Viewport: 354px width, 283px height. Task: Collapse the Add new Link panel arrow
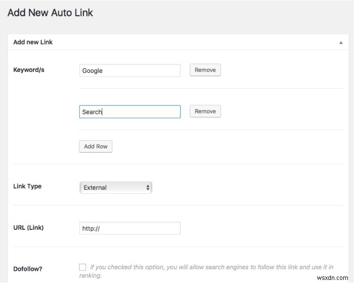coord(341,43)
